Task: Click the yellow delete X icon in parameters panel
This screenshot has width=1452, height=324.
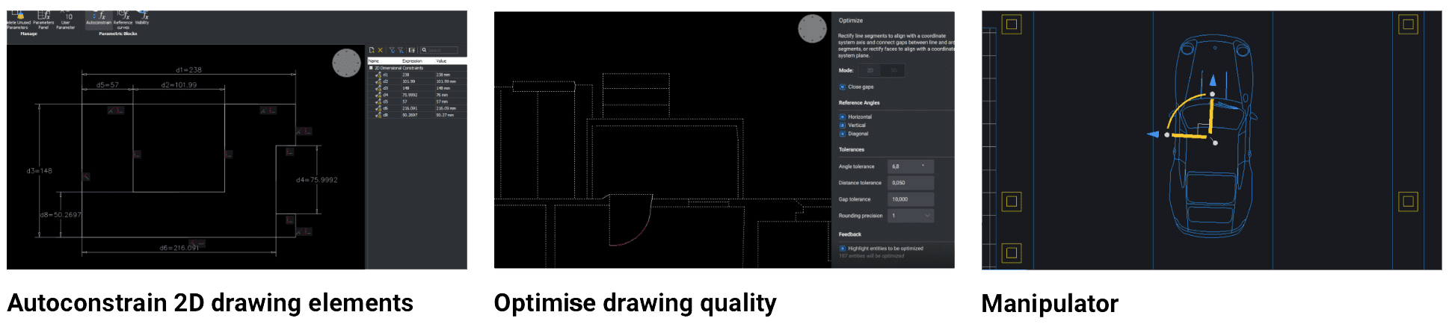Action: 381,50
